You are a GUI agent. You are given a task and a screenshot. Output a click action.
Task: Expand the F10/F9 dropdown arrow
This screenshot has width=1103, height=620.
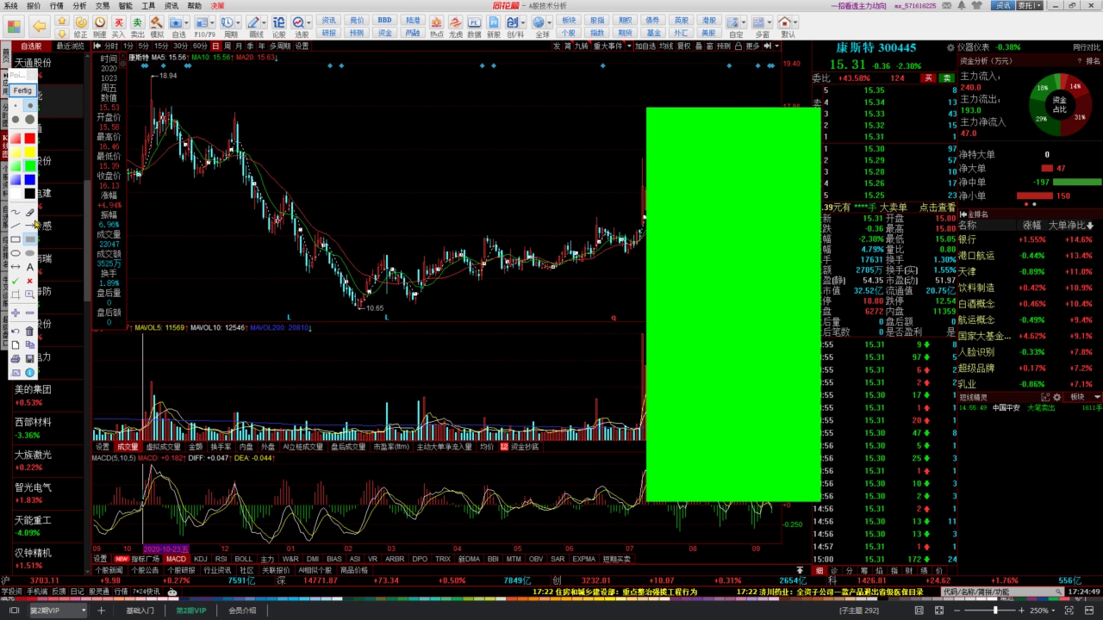click(x=212, y=22)
